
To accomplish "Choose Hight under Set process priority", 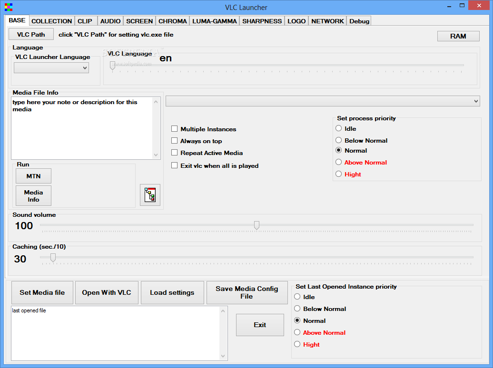I will (x=339, y=174).
